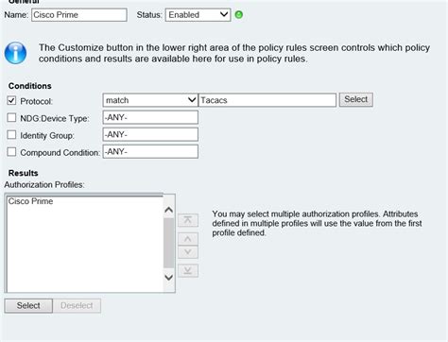Enable the NDG:Device Type checkbox

(11, 118)
